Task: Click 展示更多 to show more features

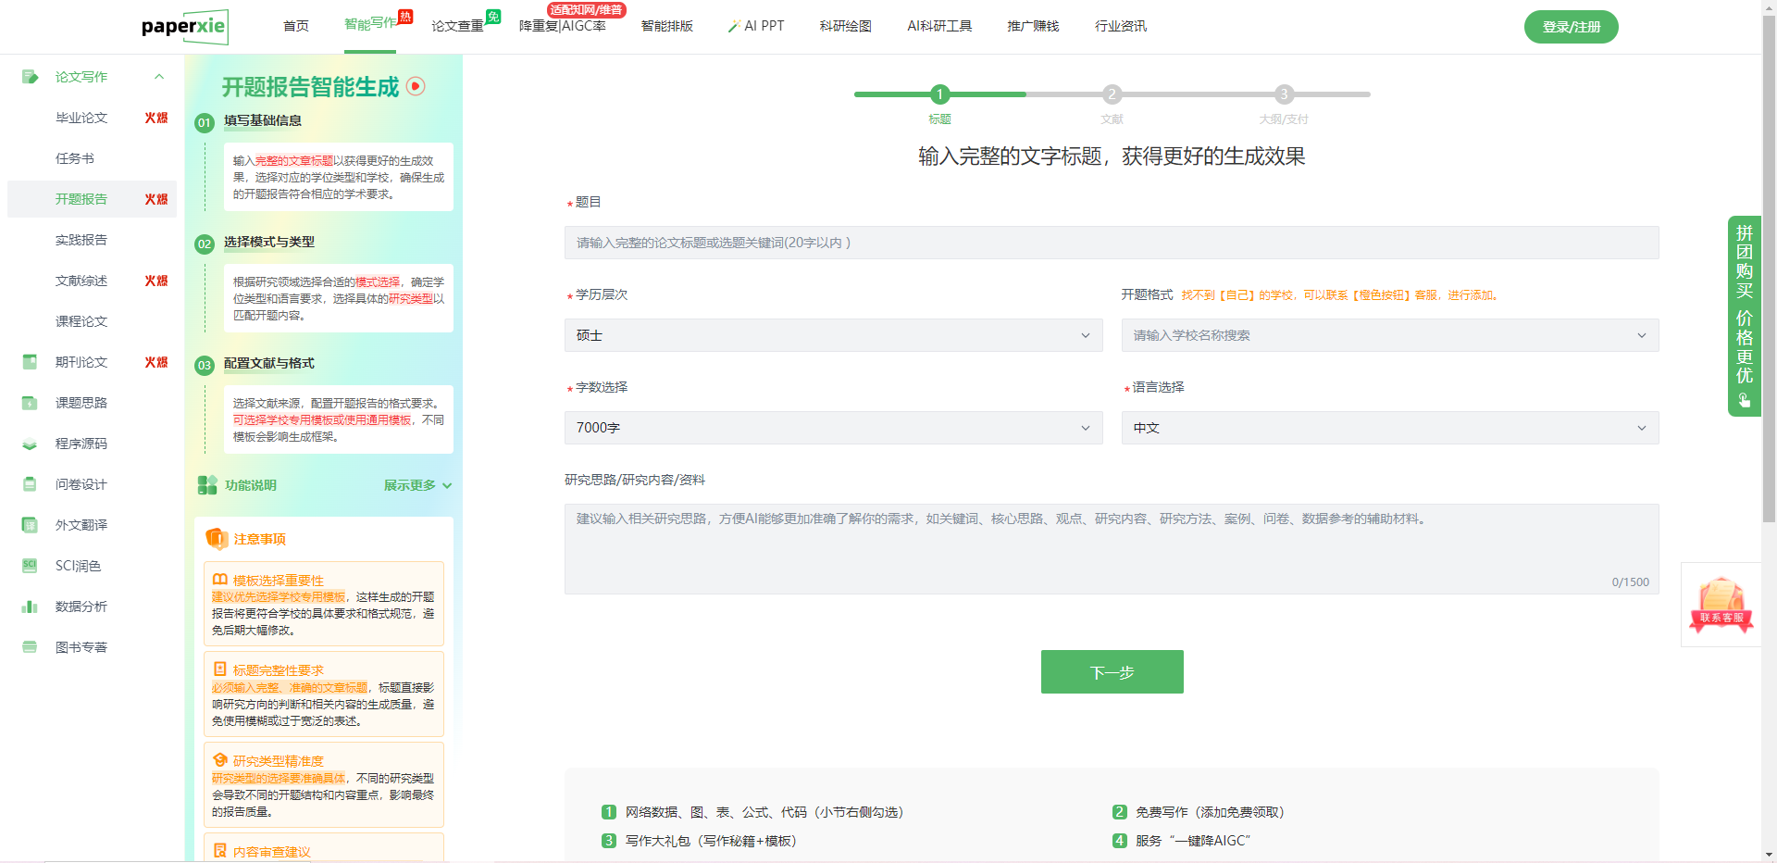Action: point(408,485)
